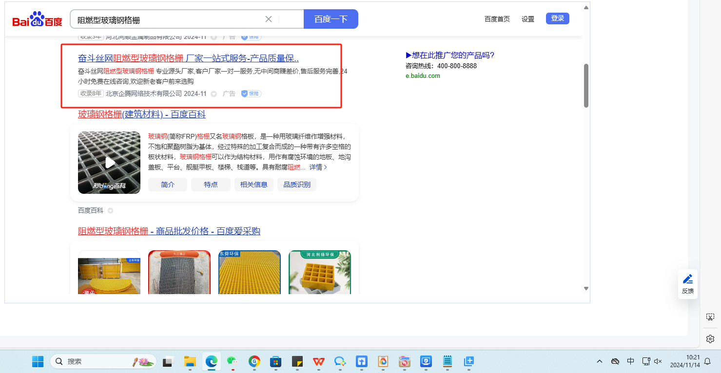Open the camera folder app in the taskbar
Image resolution: width=721 pixels, height=373 pixels.
pos(404,361)
